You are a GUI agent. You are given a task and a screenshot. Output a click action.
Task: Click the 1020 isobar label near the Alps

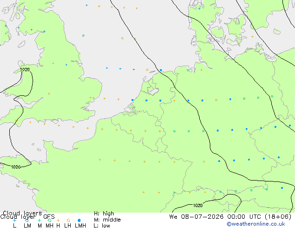coord(198,205)
